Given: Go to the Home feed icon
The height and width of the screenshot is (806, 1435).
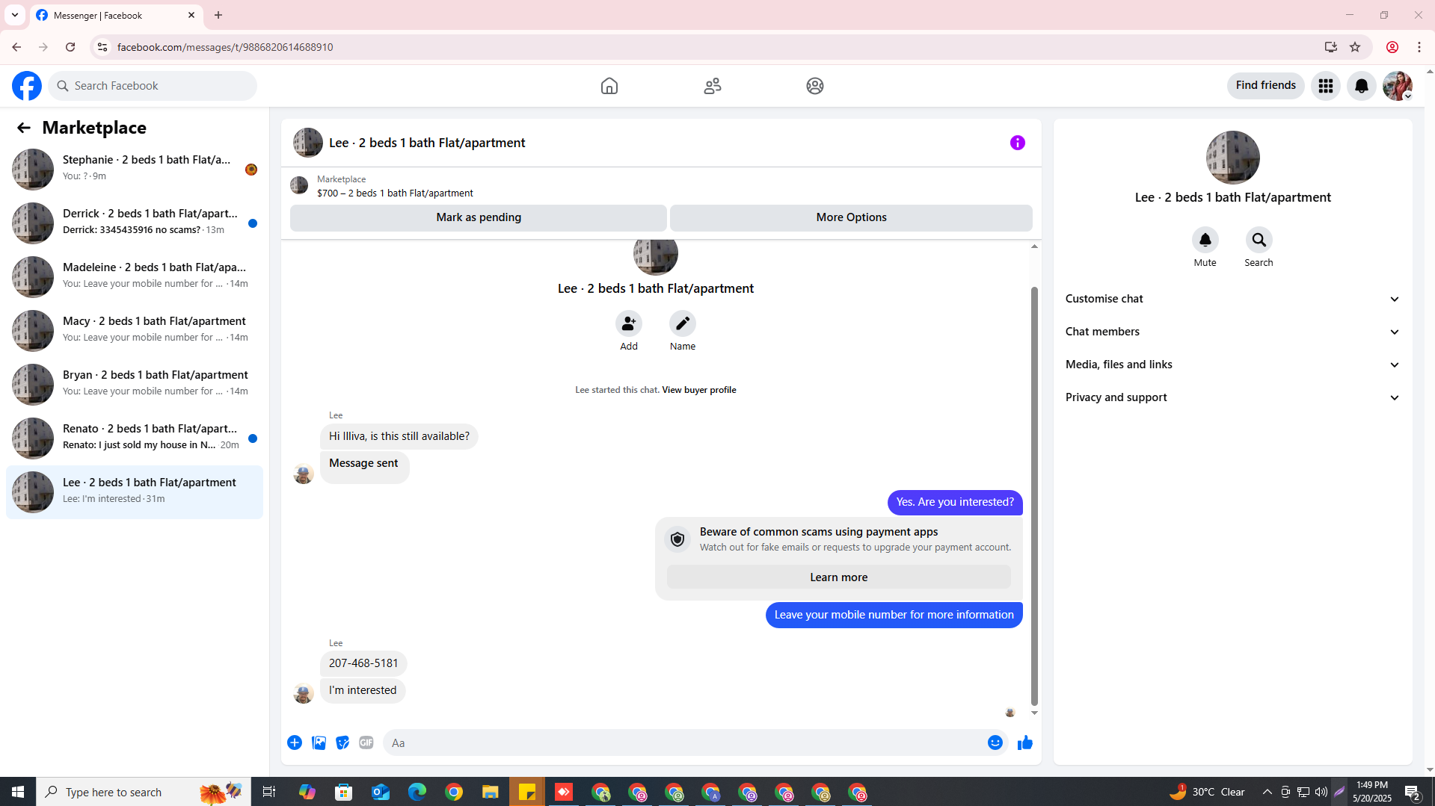Looking at the screenshot, I should pyautogui.click(x=609, y=86).
